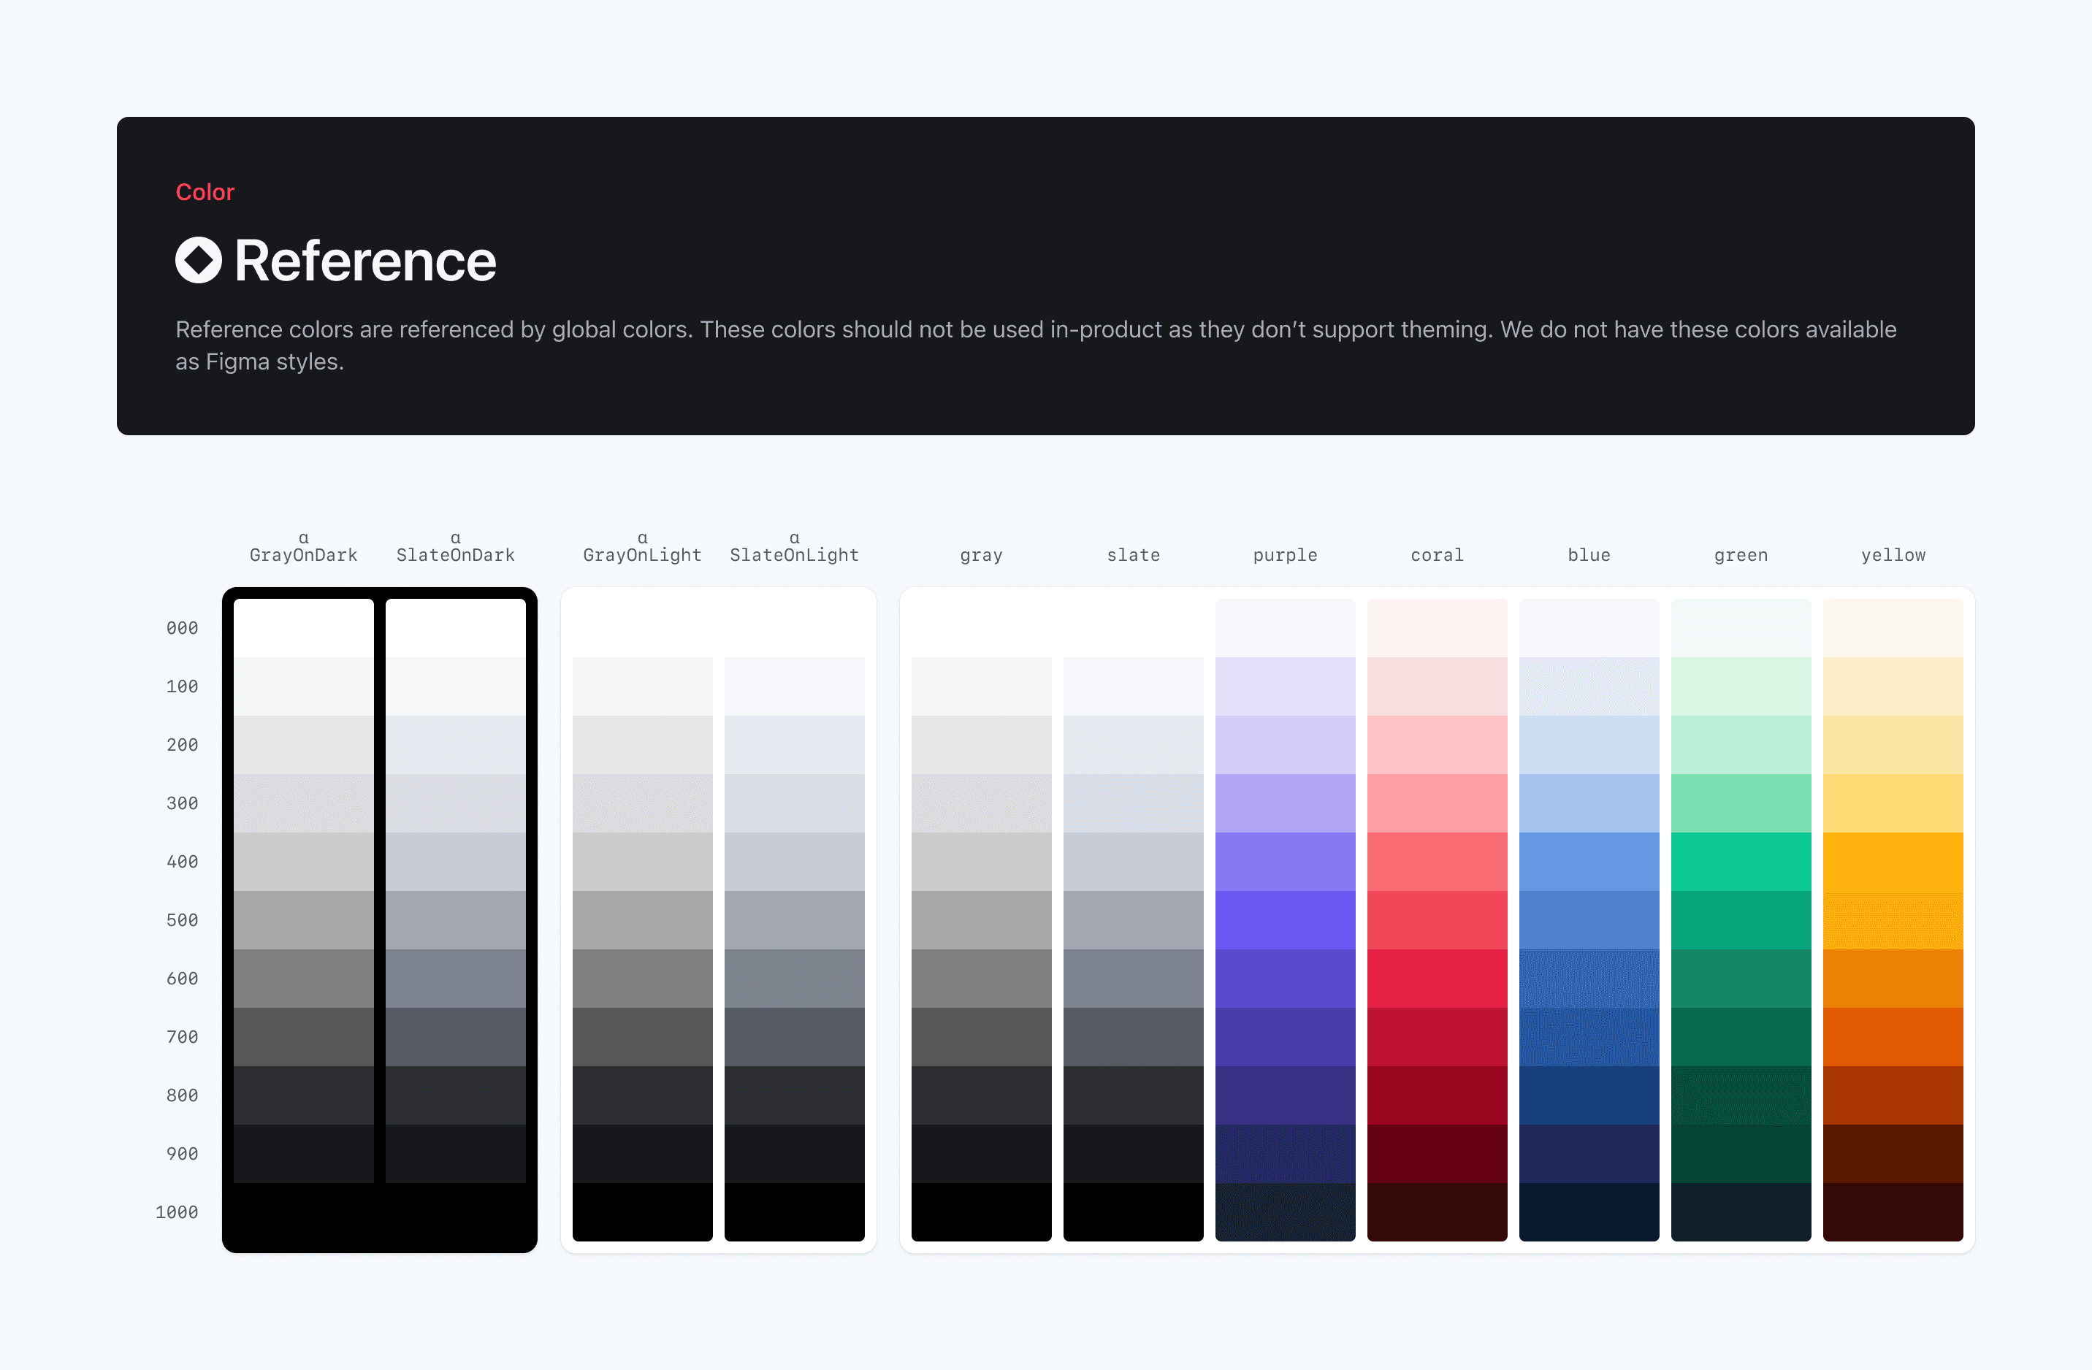Click the 500 row label

pyautogui.click(x=182, y=920)
